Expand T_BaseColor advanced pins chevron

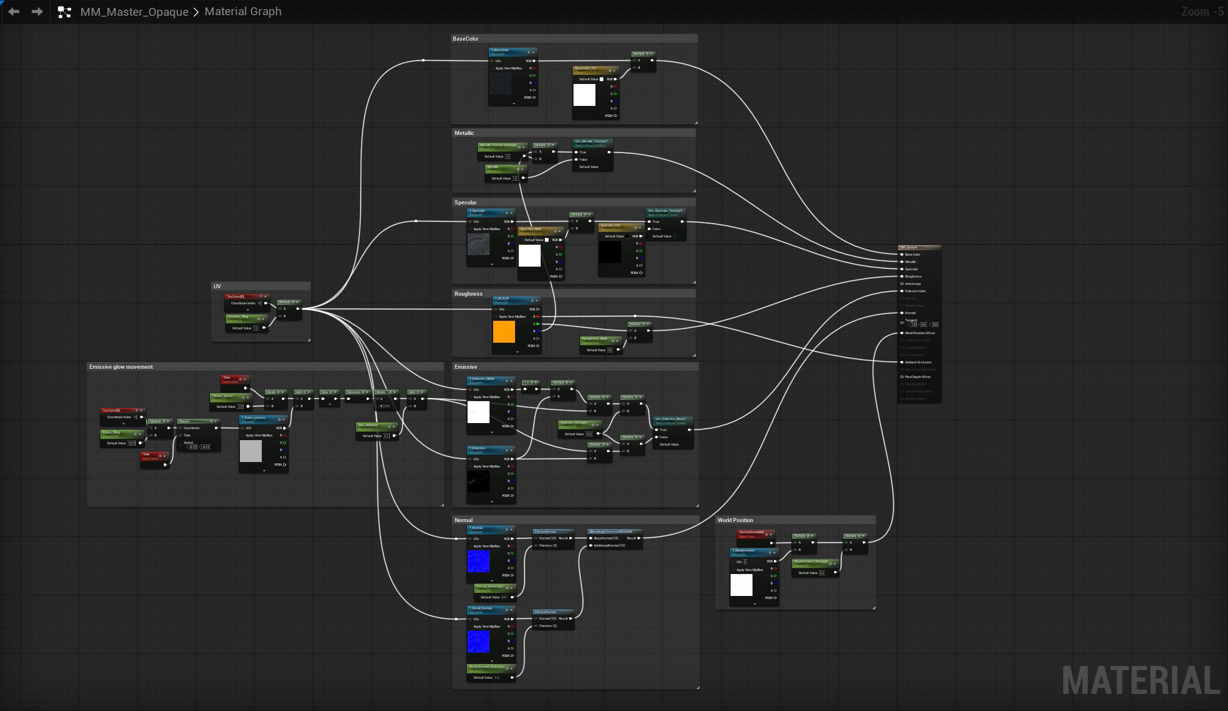pos(514,103)
